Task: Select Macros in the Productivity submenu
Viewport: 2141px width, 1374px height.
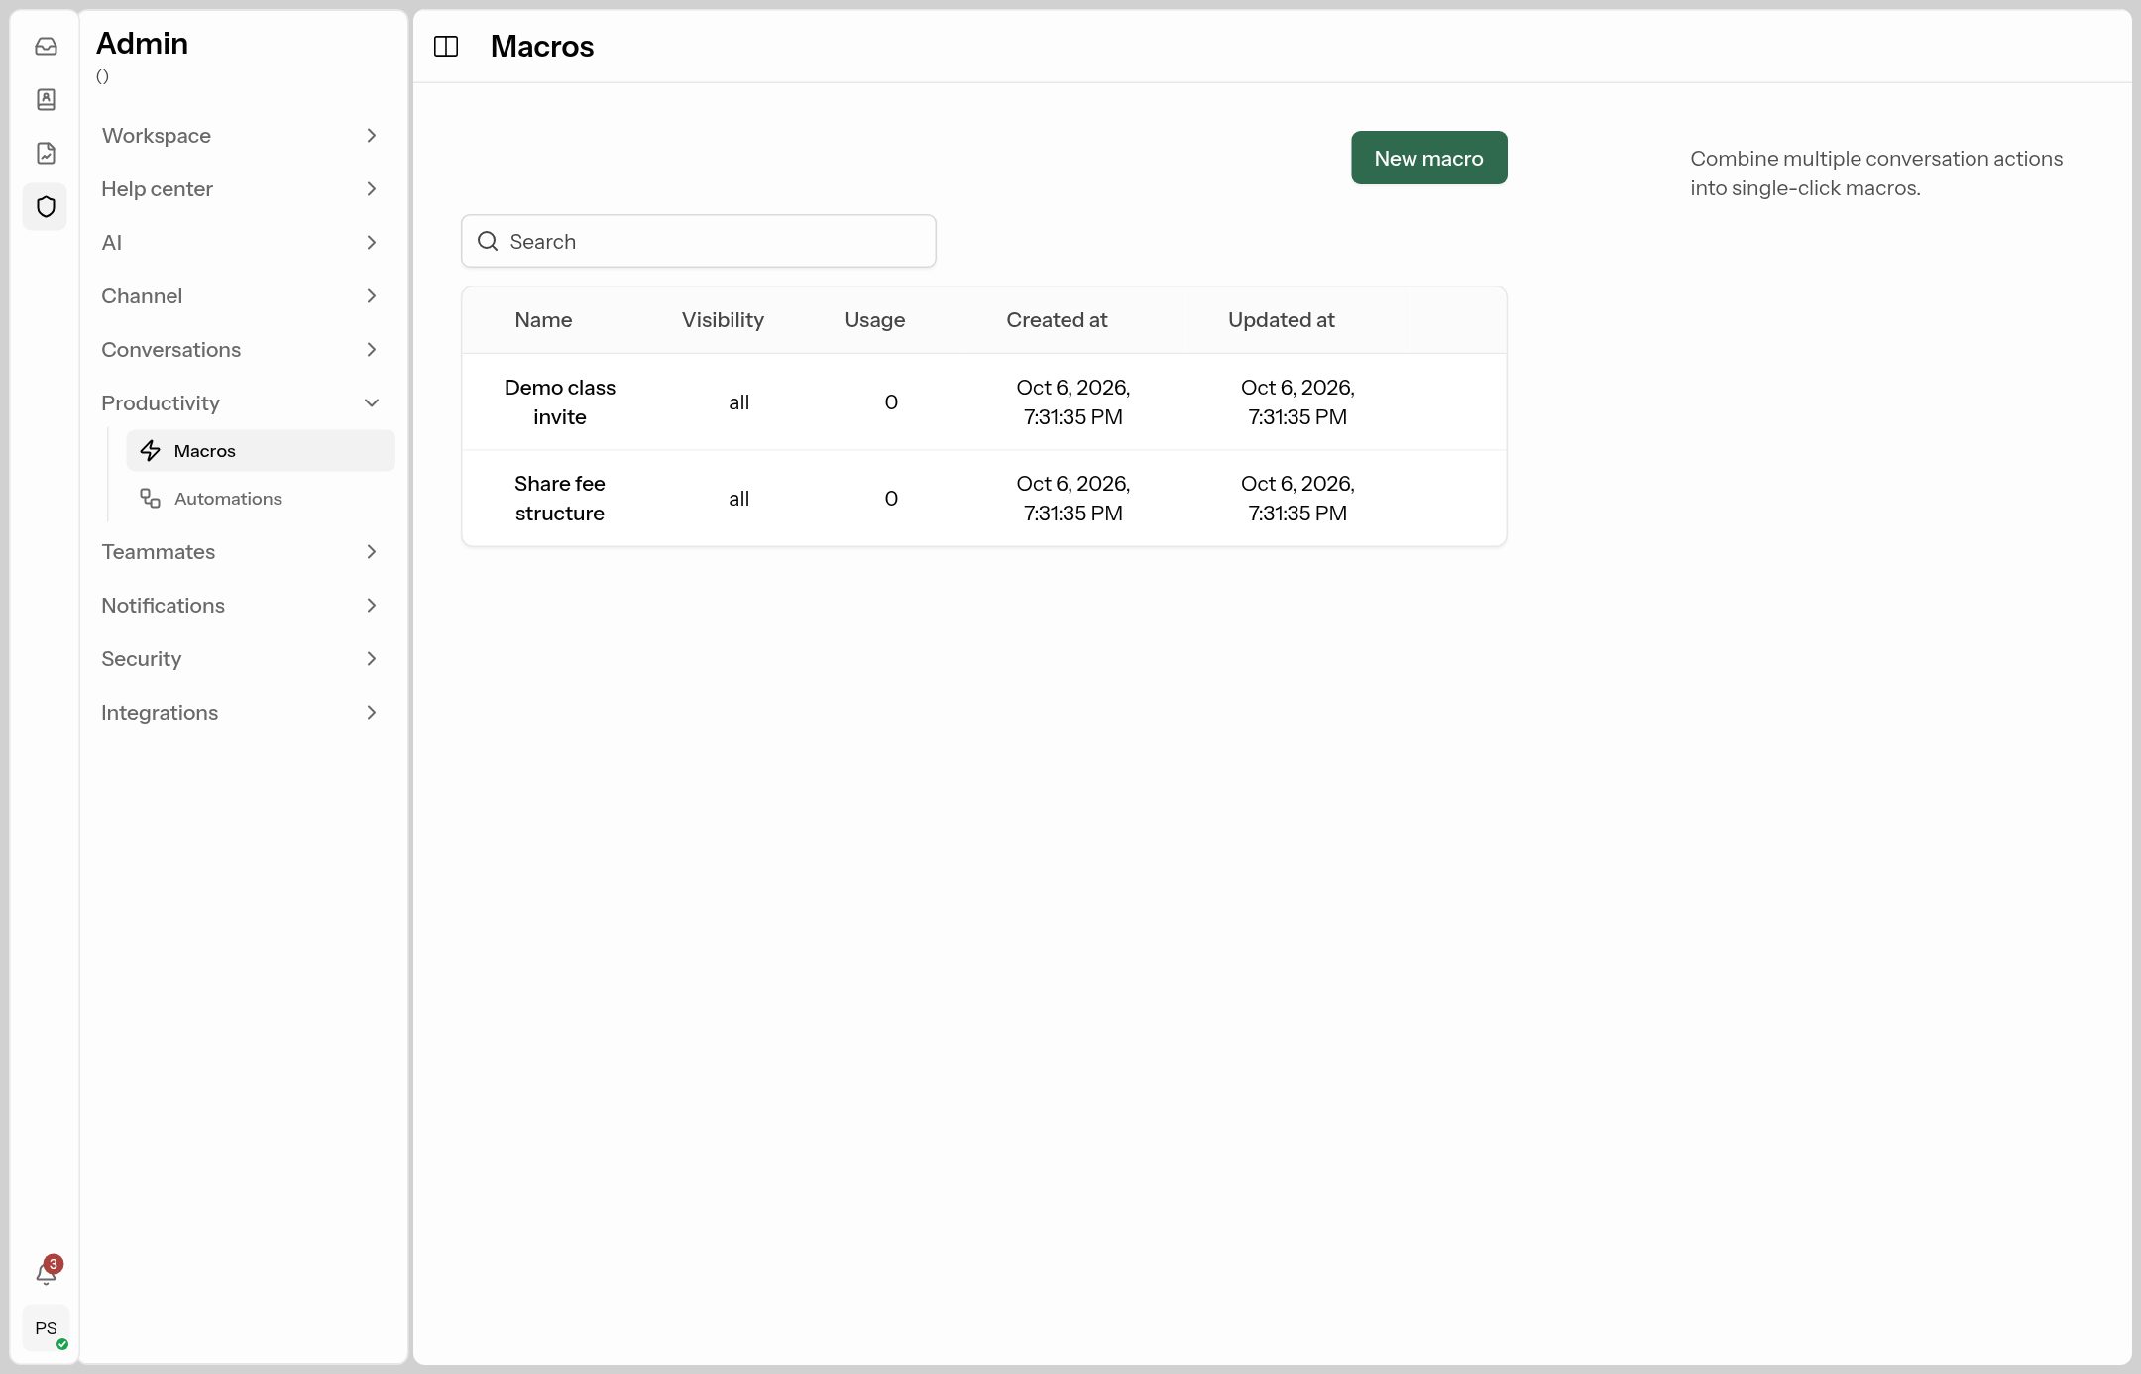Action: tap(261, 450)
